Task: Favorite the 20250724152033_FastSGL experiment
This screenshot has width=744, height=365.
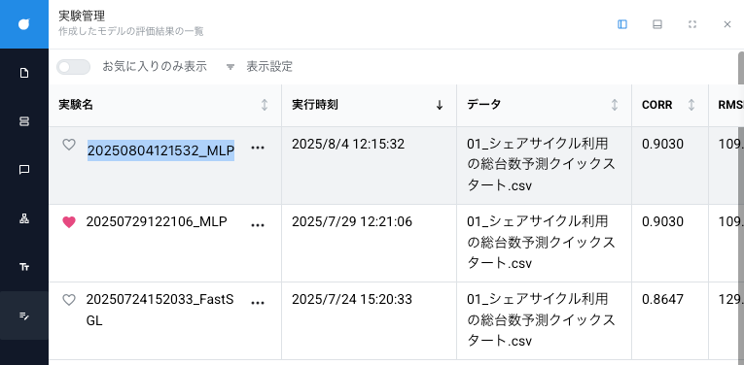Action: [69, 300]
